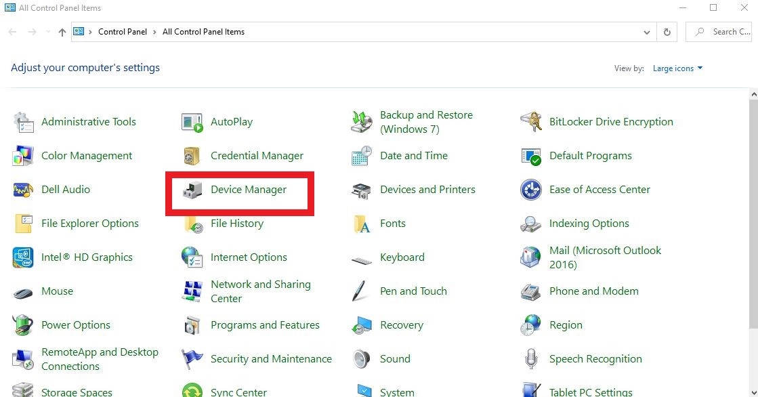Click the Refresh button next to the address bar

(x=667, y=32)
